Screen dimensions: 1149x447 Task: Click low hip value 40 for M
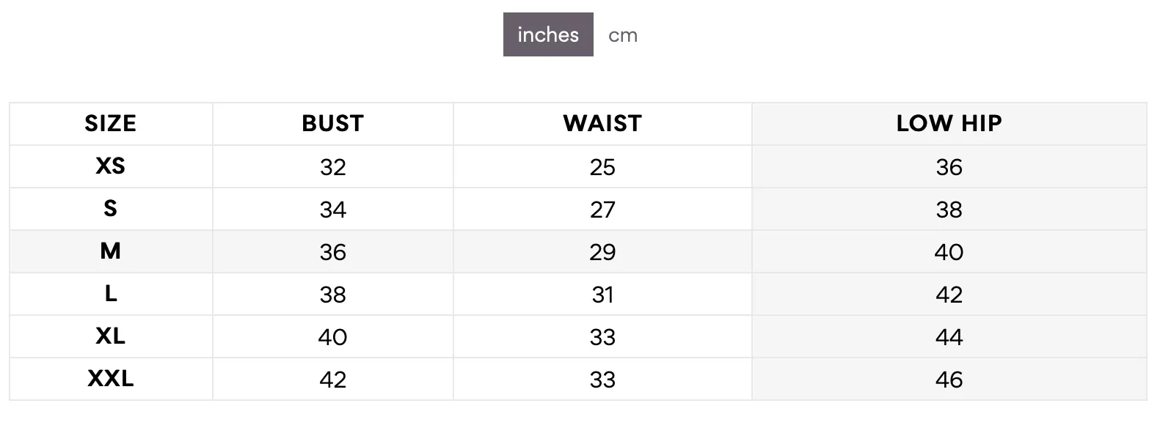(949, 252)
